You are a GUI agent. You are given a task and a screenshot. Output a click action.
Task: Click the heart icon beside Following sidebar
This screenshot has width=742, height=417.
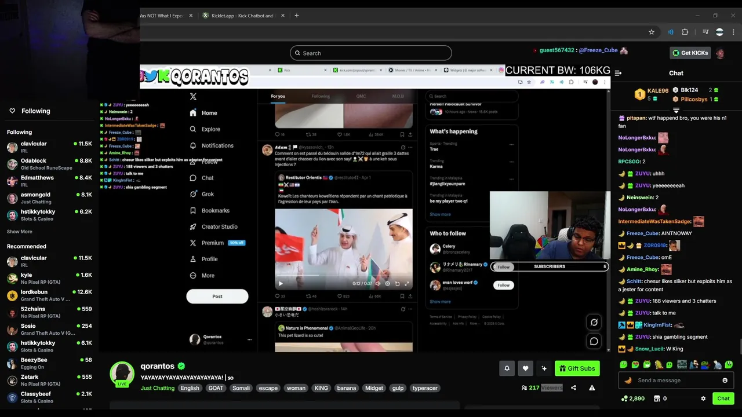click(12, 111)
